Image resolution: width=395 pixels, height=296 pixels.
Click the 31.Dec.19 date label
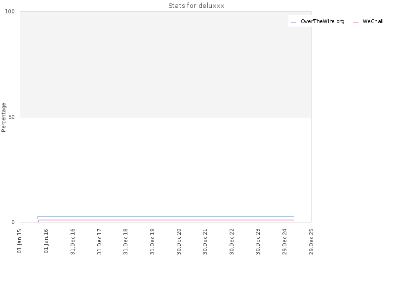[x=152, y=241]
